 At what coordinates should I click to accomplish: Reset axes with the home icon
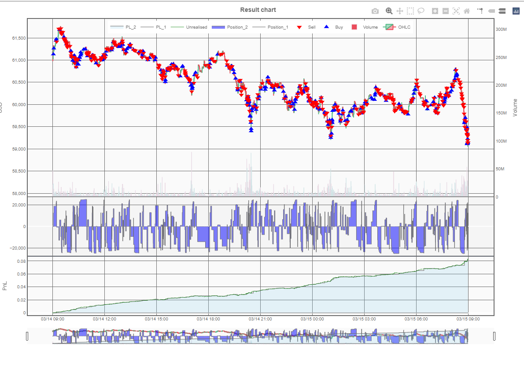[467, 11]
